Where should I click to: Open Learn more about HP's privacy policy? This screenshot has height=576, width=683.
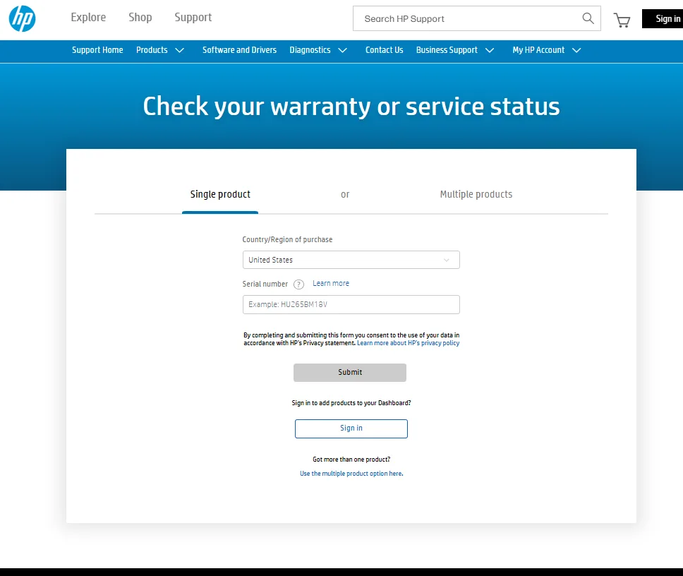(x=408, y=343)
